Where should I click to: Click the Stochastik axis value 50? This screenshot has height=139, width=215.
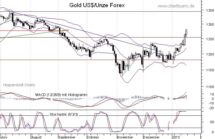(212, 122)
